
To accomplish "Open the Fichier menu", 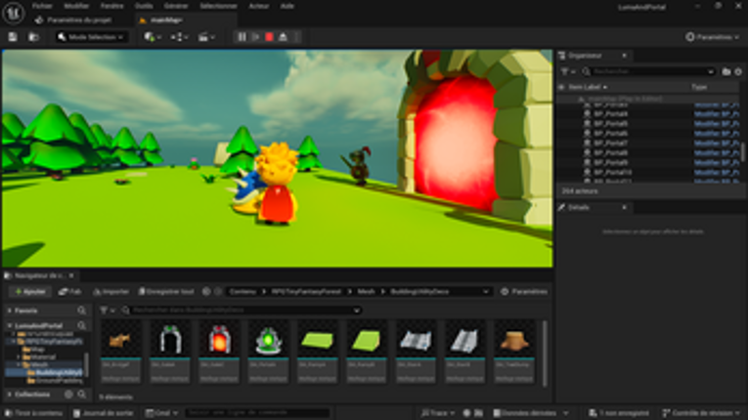I will (42, 6).
